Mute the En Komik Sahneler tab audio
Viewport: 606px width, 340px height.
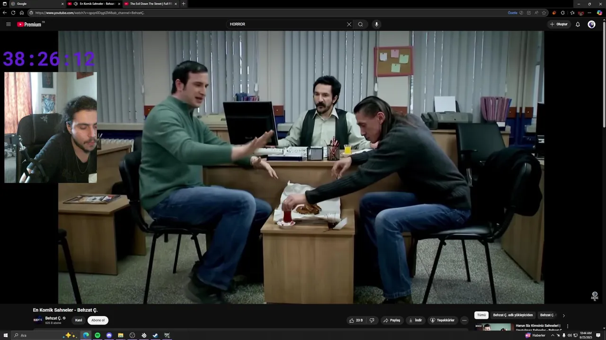point(76,4)
